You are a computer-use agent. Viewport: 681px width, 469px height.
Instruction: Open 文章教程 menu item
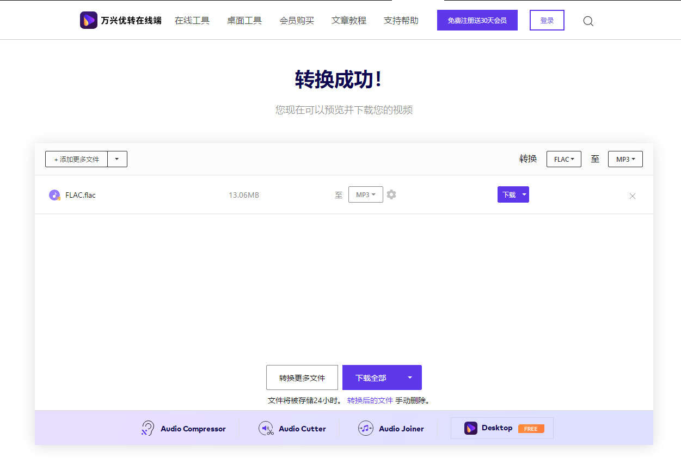coord(349,21)
